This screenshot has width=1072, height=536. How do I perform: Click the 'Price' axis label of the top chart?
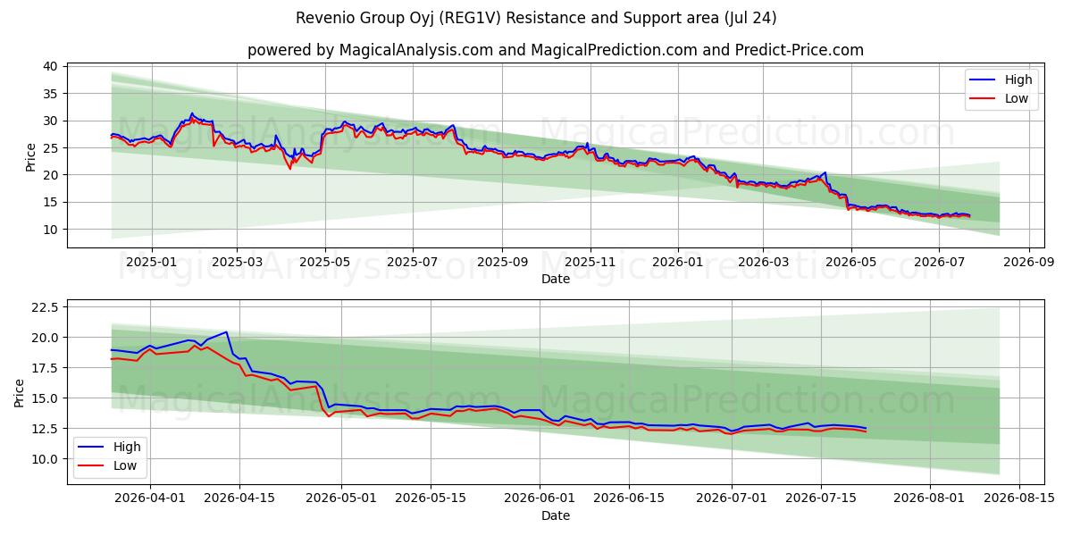30,156
